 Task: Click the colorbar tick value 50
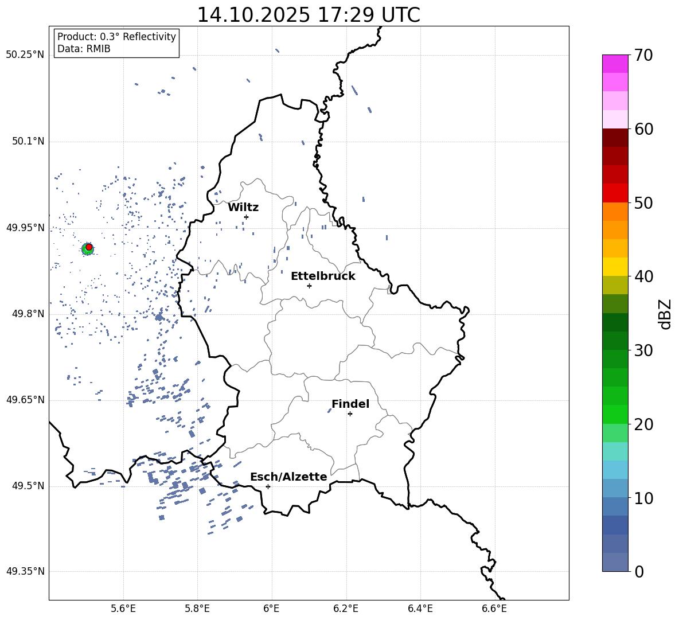tap(643, 202)
